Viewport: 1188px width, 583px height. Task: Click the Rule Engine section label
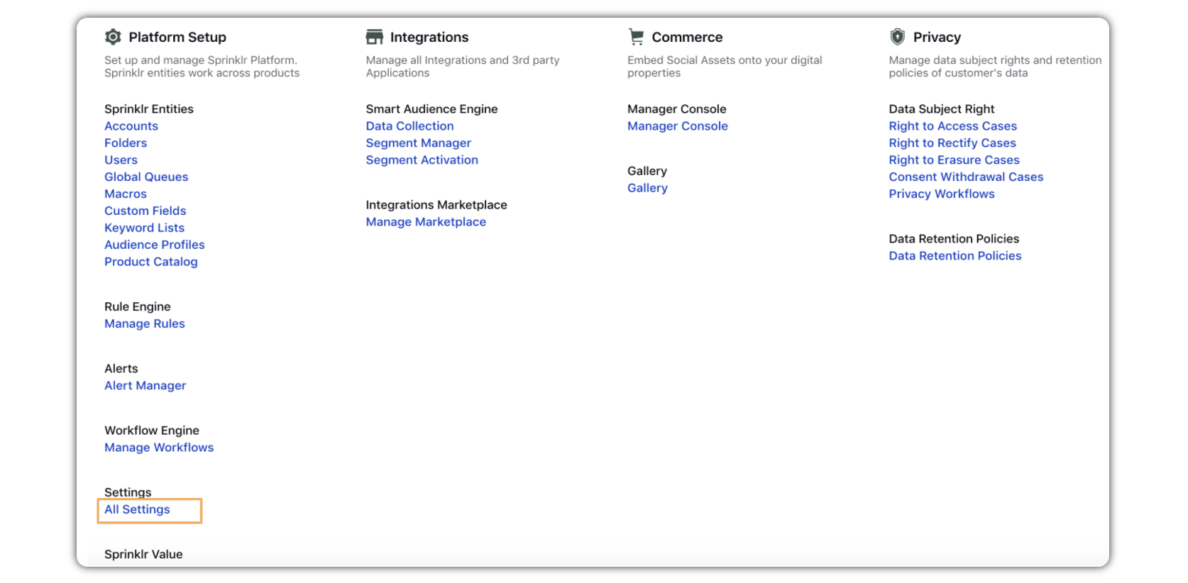[x=138, y=307]
